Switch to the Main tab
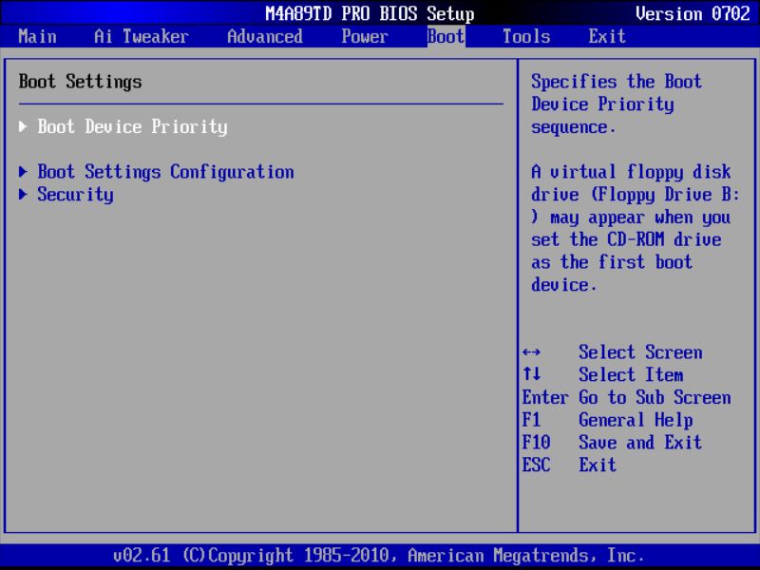Image resolution: width=760 pixels, height=570 pixels. coord(37,36)
